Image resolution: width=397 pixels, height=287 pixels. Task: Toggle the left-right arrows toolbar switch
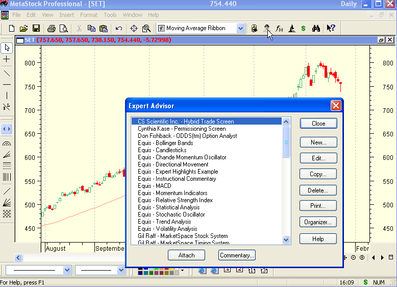pos(7,129)
